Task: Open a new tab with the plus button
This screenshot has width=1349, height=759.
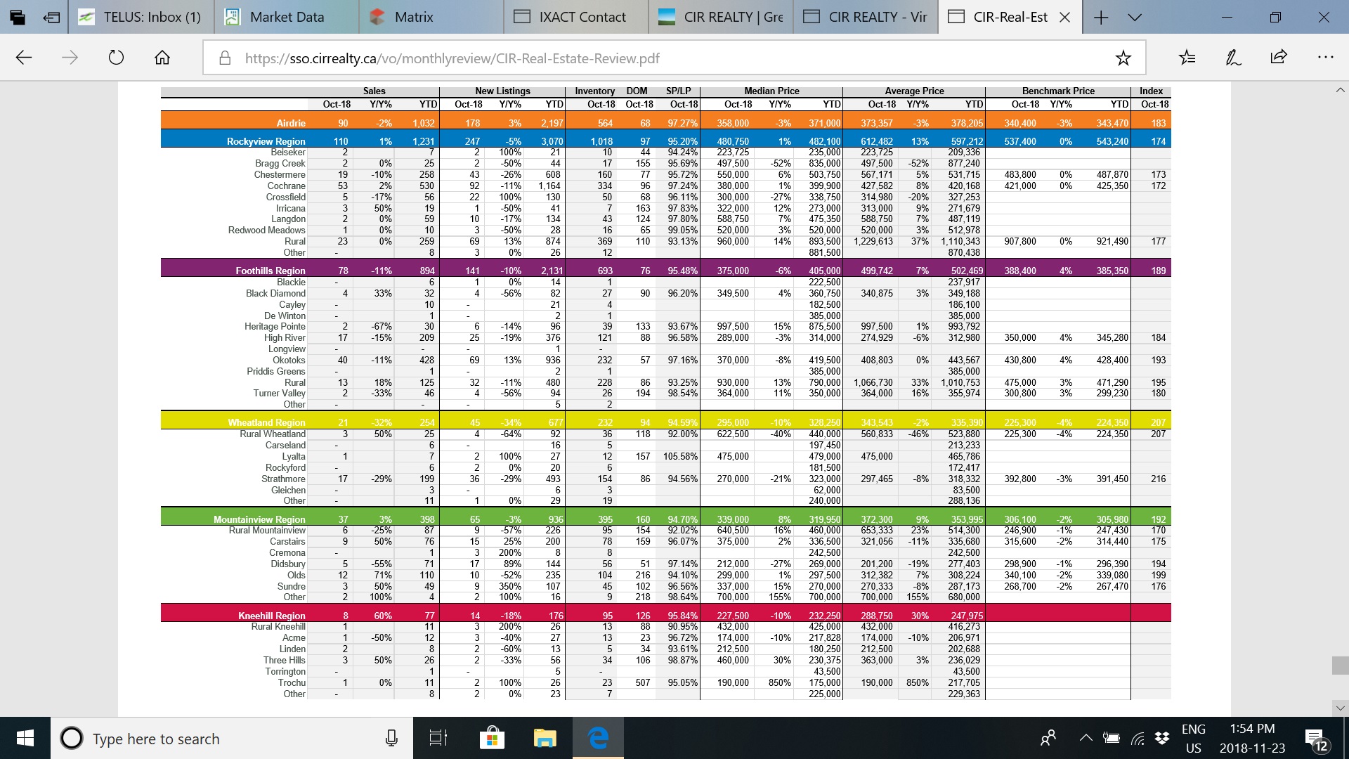Action: click(x=1101, y=17)
